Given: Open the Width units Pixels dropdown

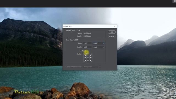Looking at the screenshot, I should [98, 43].
